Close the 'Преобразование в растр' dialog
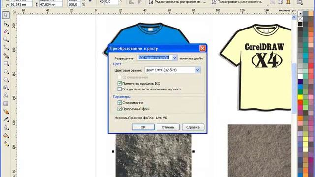 coord(202,48)
